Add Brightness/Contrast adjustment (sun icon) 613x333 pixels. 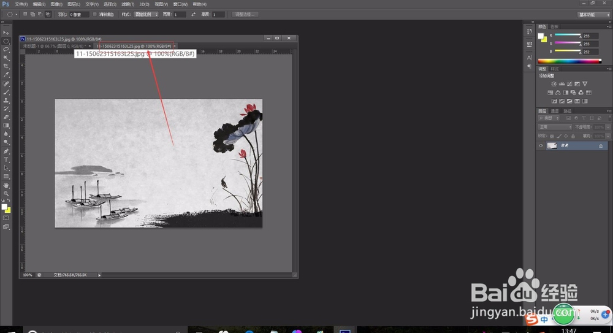554,84
